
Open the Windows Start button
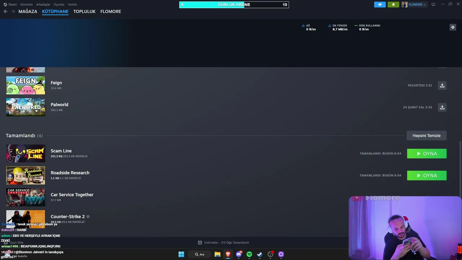click(x=181, y=254)
